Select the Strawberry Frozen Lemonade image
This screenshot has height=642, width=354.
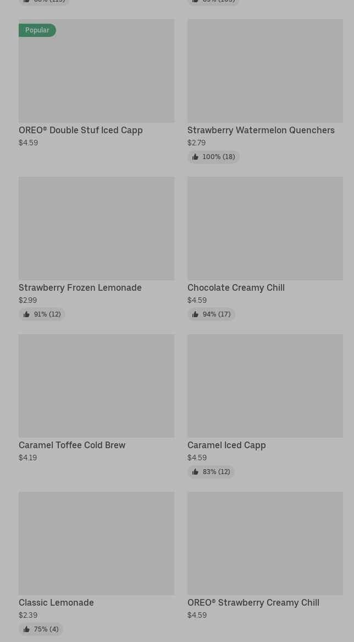pyautogui.click(x=96, y=228)
